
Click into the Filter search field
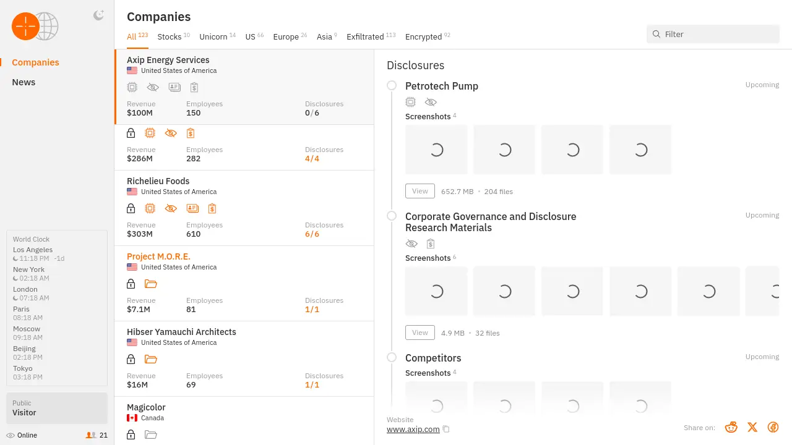tap(718, 34)
